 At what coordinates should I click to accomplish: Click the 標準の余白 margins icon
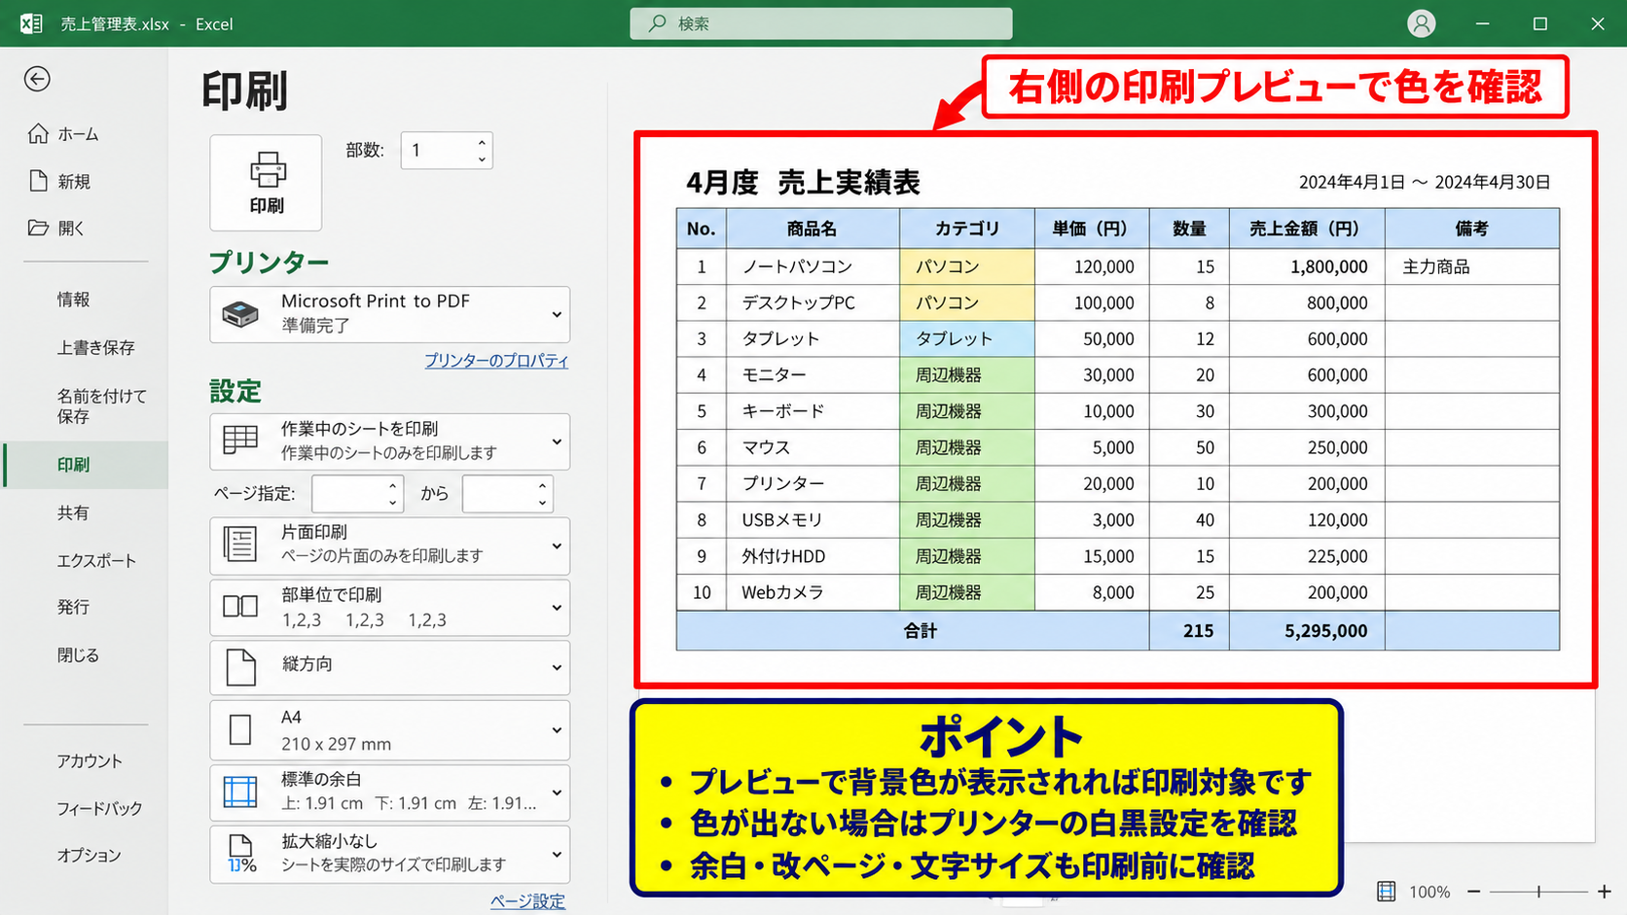tap(240, 792)
